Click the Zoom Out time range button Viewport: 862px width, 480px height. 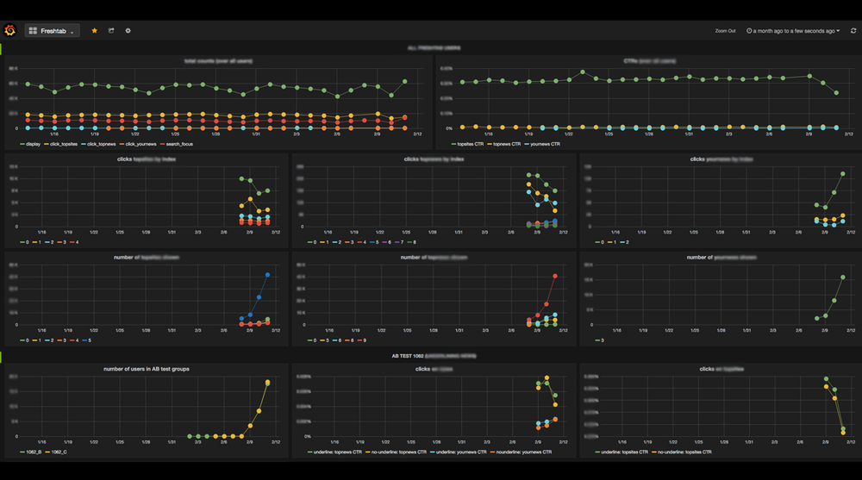click(725, 31)
